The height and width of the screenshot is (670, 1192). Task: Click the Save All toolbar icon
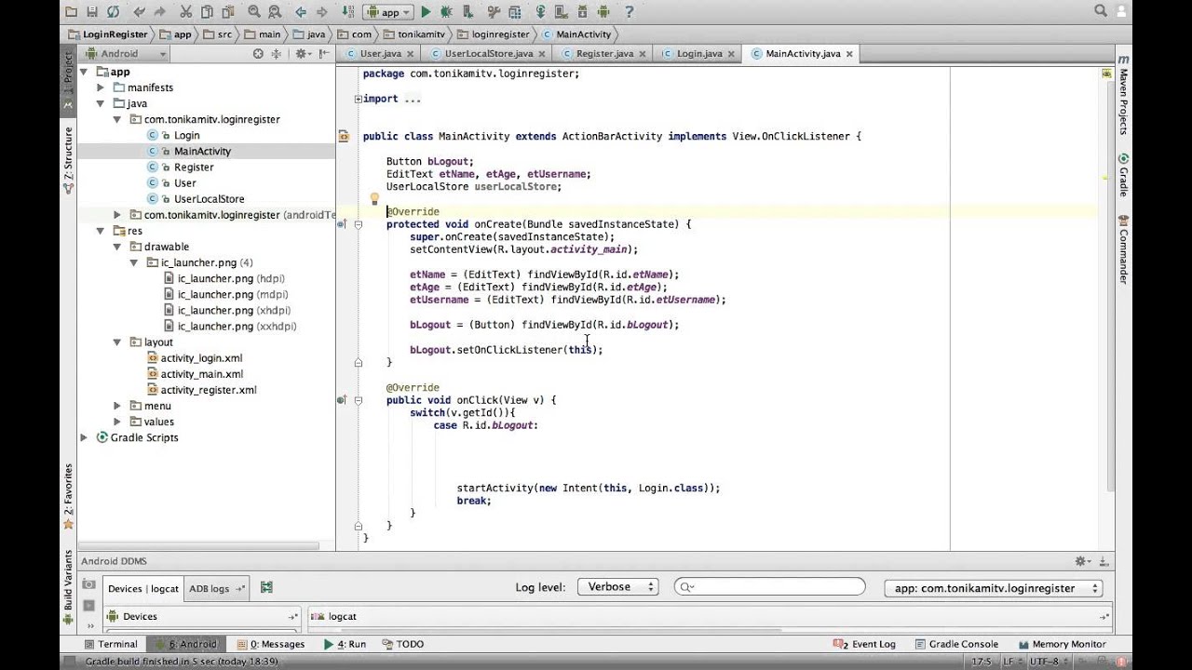[x=92, y=12]
